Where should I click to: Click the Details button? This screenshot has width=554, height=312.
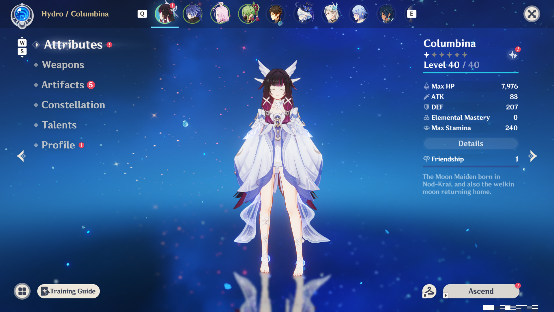click(471, 144)
